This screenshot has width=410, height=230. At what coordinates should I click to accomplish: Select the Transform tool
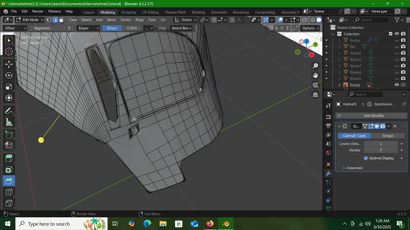tap(9, 98)
